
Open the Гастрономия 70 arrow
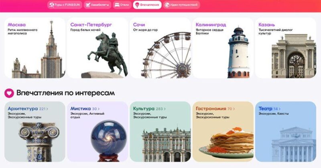[x=234, y=109]
